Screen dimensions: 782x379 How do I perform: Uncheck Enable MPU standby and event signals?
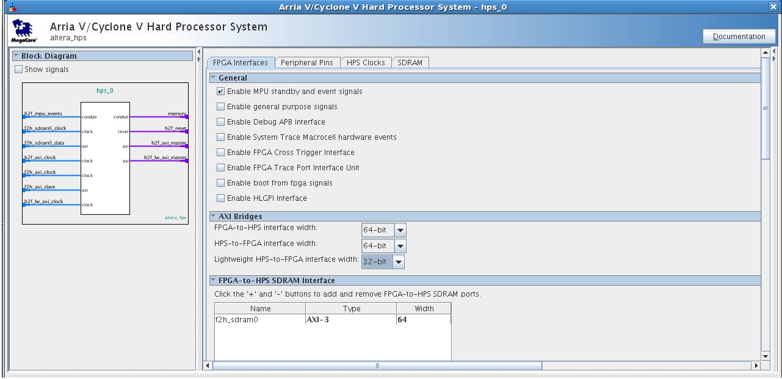pos(221,92)
